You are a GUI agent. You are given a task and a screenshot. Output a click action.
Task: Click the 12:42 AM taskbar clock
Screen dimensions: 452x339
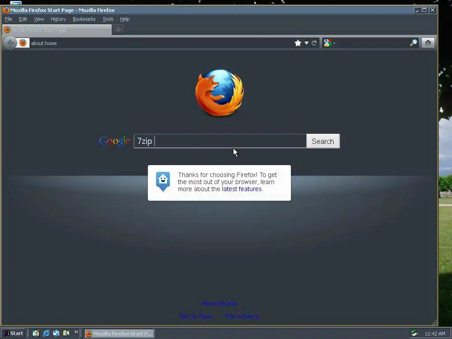(435, 334)
